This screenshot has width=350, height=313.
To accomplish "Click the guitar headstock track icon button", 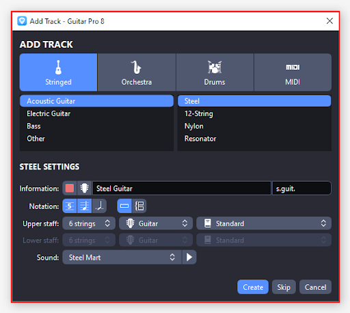I will [x=84, y=188].
